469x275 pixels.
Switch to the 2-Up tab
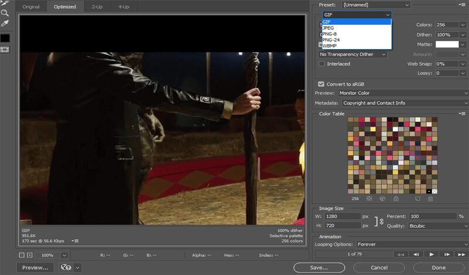96,7
